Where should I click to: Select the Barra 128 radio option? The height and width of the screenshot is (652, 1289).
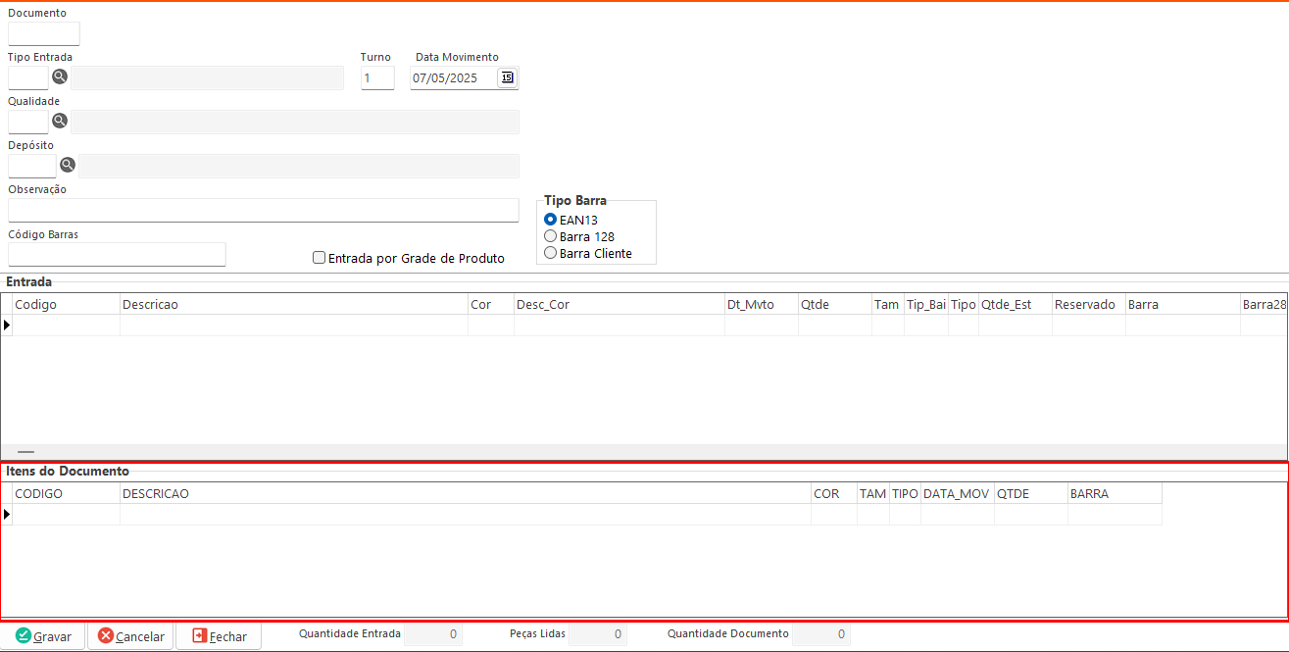click(x=551, y=236)
